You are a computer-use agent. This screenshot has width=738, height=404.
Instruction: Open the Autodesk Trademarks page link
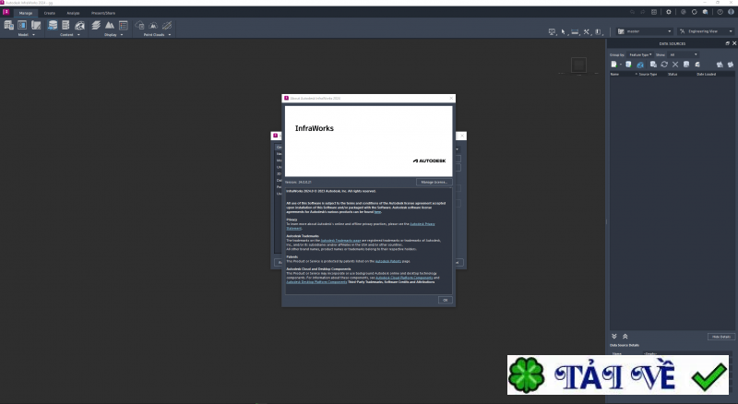(x=340, y=241)
